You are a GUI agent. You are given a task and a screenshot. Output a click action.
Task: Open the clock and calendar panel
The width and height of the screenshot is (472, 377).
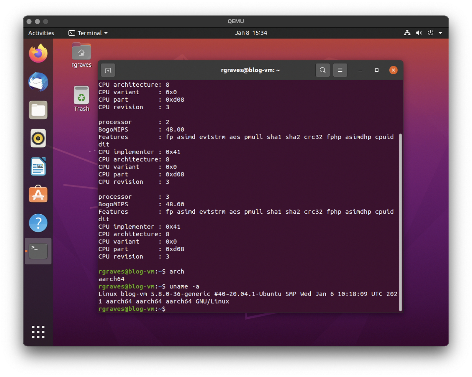[x=251, y=33]
